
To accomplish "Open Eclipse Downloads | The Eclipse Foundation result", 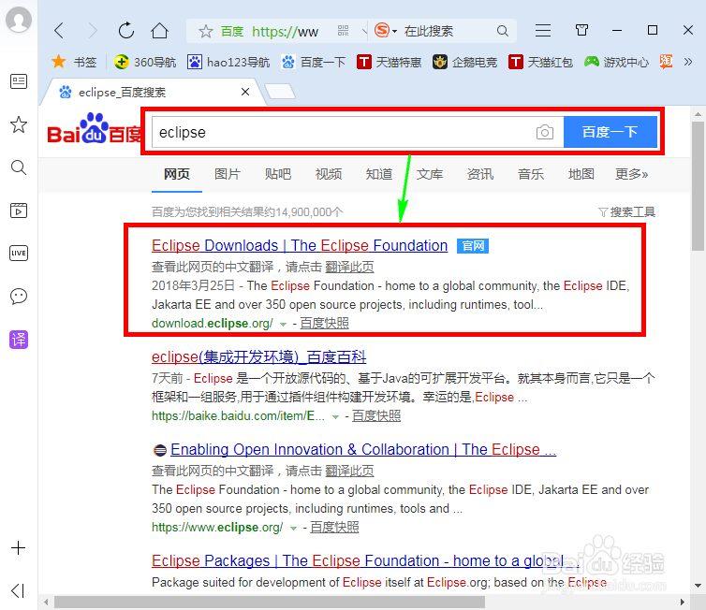I will click(x=300, y=246).
